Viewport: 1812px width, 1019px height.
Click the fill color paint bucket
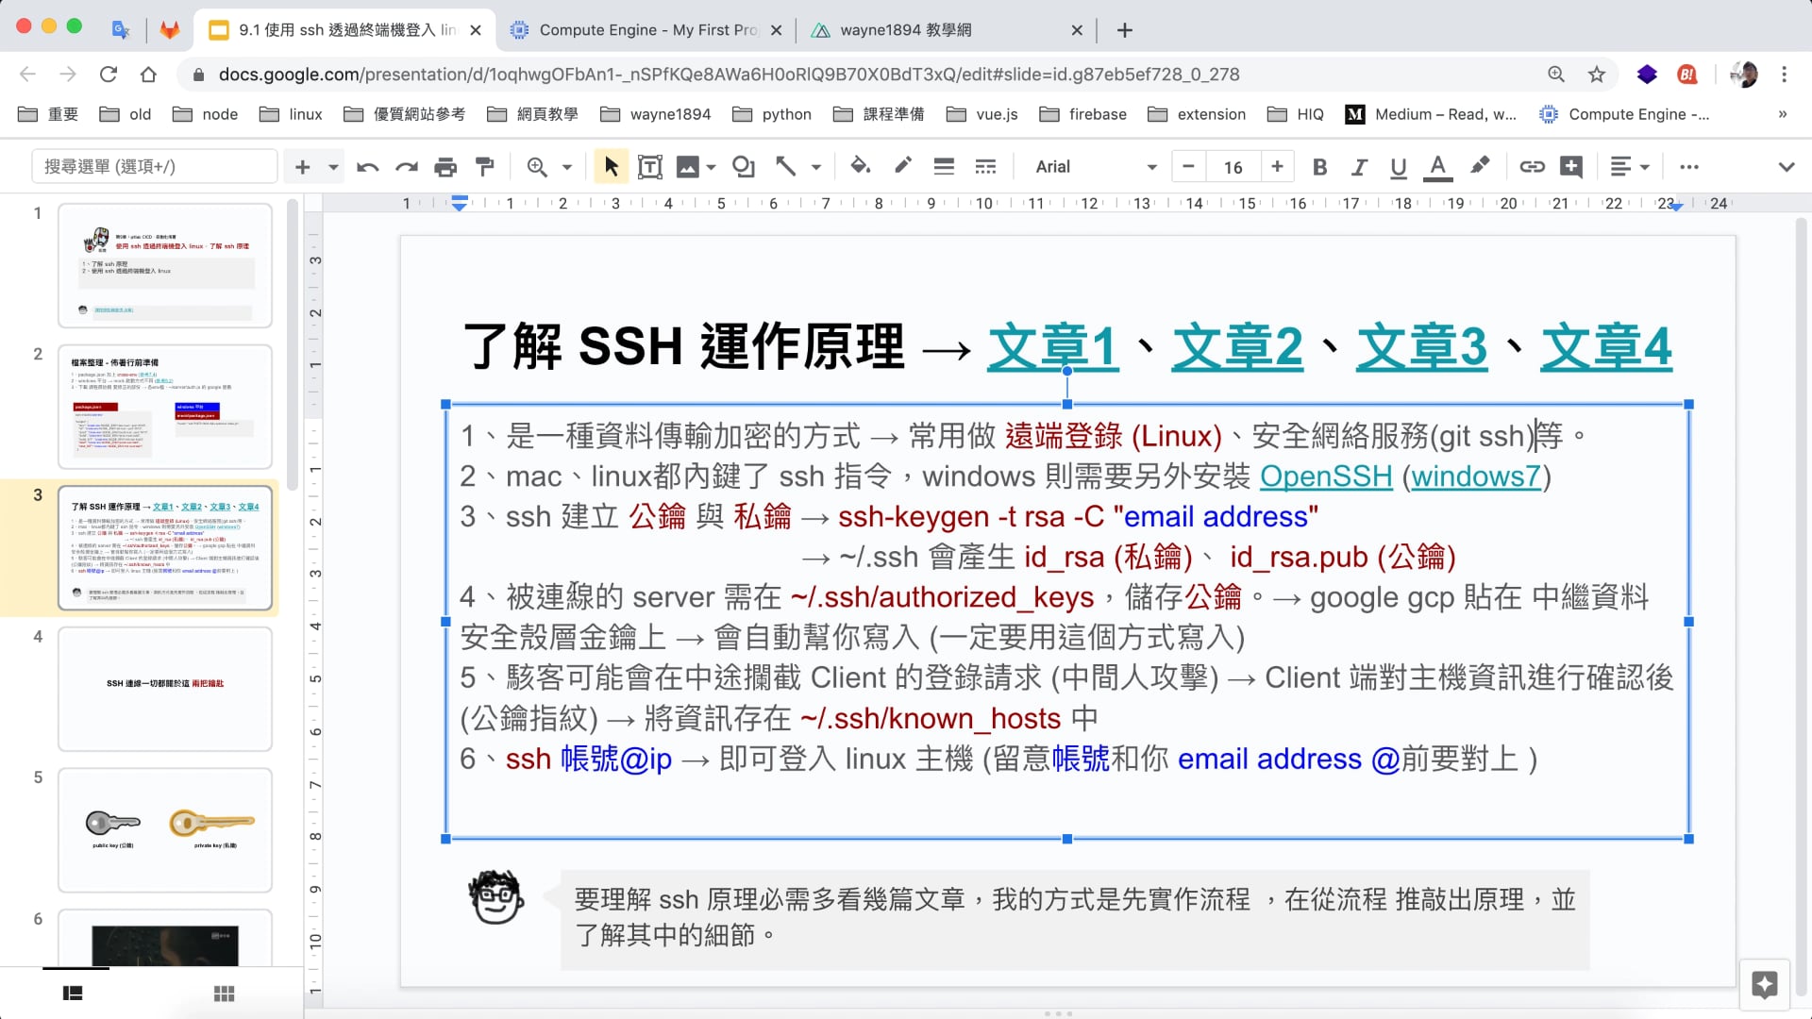(x=859, y=167)
